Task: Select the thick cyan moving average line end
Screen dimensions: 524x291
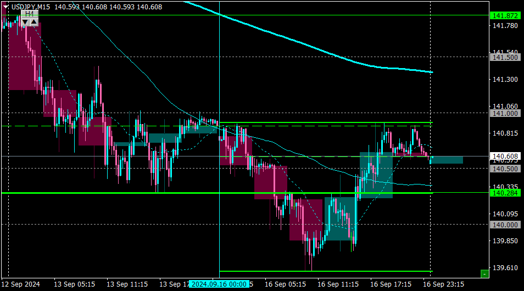Action: click(x=431, y=72)
